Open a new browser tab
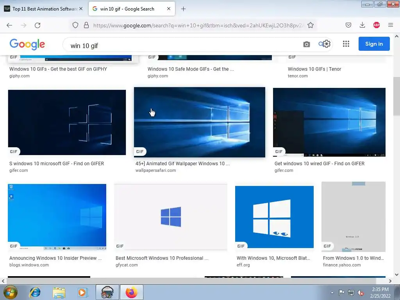The width and height of the screenshot is (400, 300). click(184, 9)
